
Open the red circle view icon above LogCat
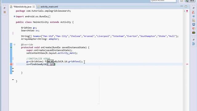pyautogui.click(x=194, y=29)
